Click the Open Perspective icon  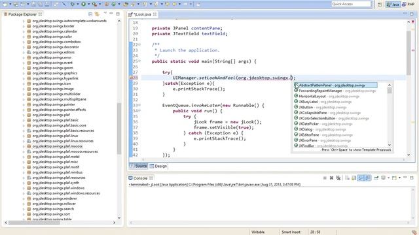[380, 5]
